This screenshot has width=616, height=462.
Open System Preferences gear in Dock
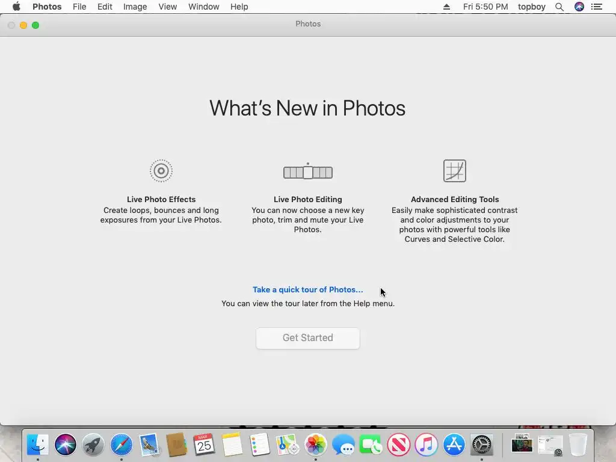(x=482, y=445)
